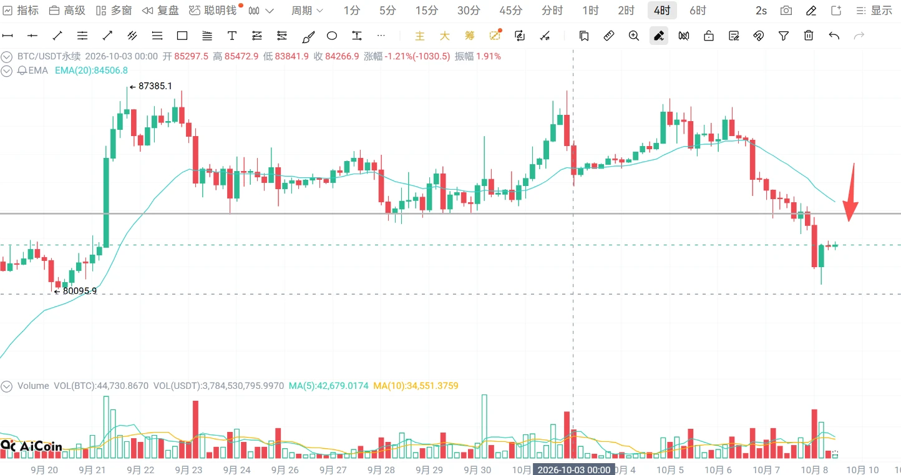The height and width of the screenshot is (475, 901).
Task: Toggle the lock drawings padlock
Action: click(x=709, y=36)
